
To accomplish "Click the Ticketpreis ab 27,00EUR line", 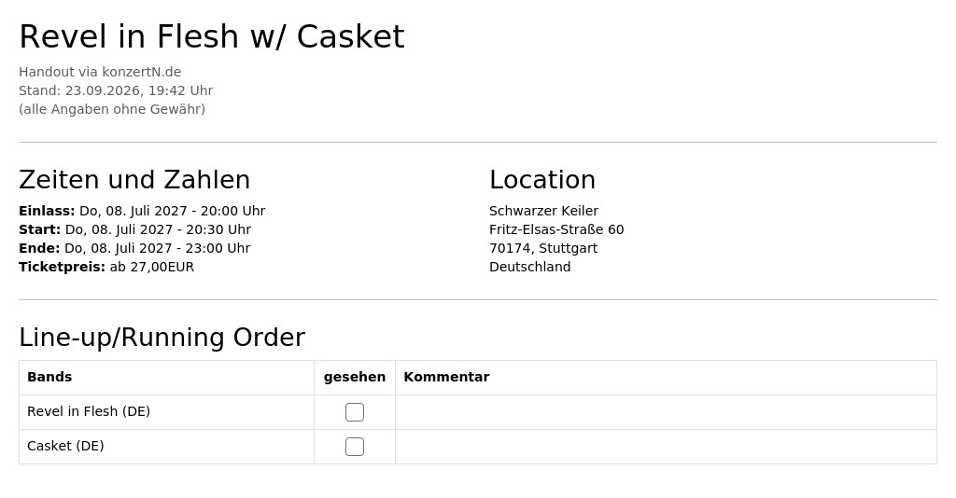I will (106, 267).
